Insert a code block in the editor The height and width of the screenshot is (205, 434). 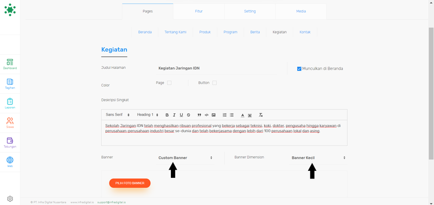207,115
